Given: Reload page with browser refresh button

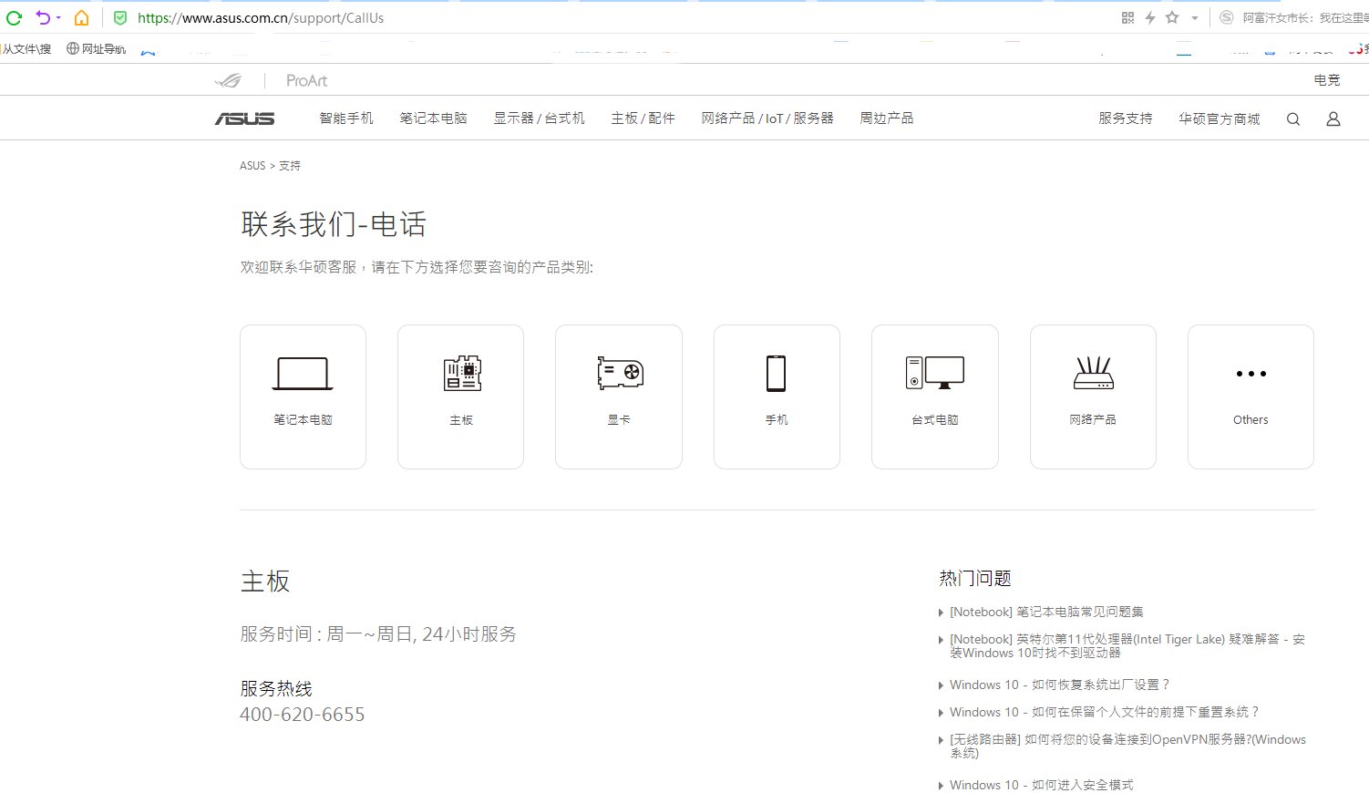Looking at the screenshot, I should tap(14, 17).
